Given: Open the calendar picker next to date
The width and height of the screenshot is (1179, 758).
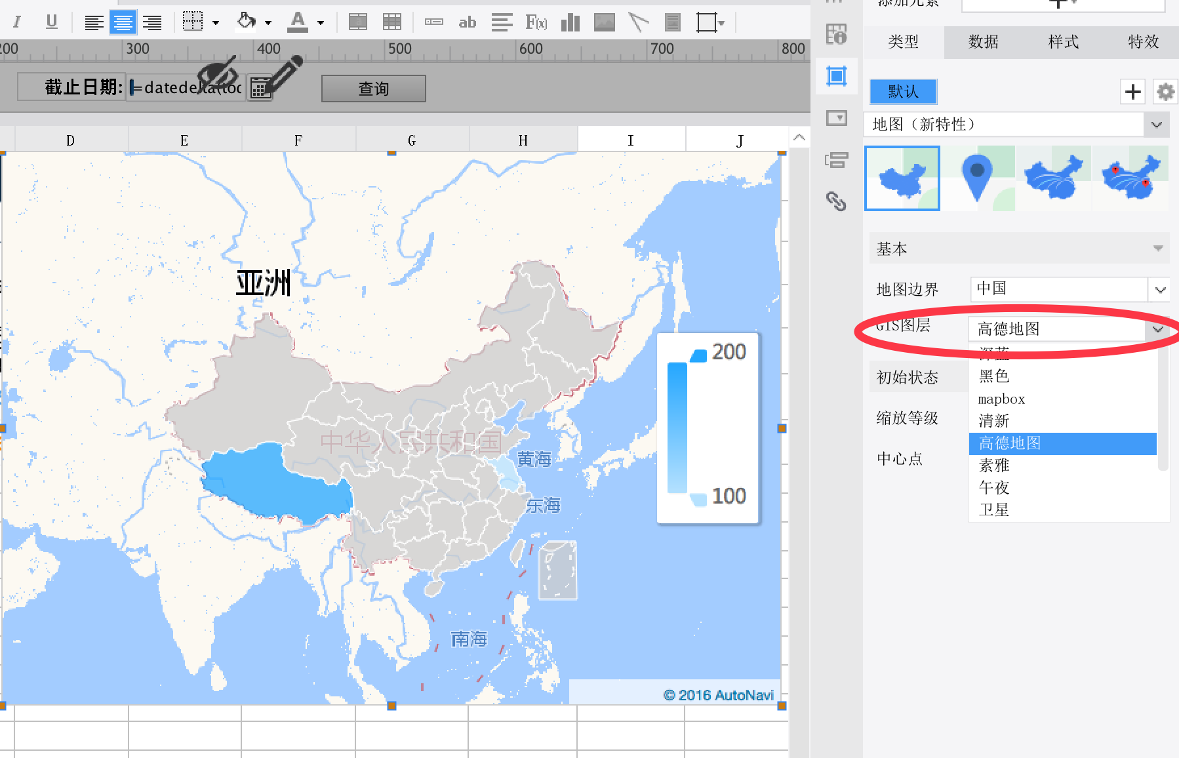Looking at the screenshot, I should click(x=260, y=88).
